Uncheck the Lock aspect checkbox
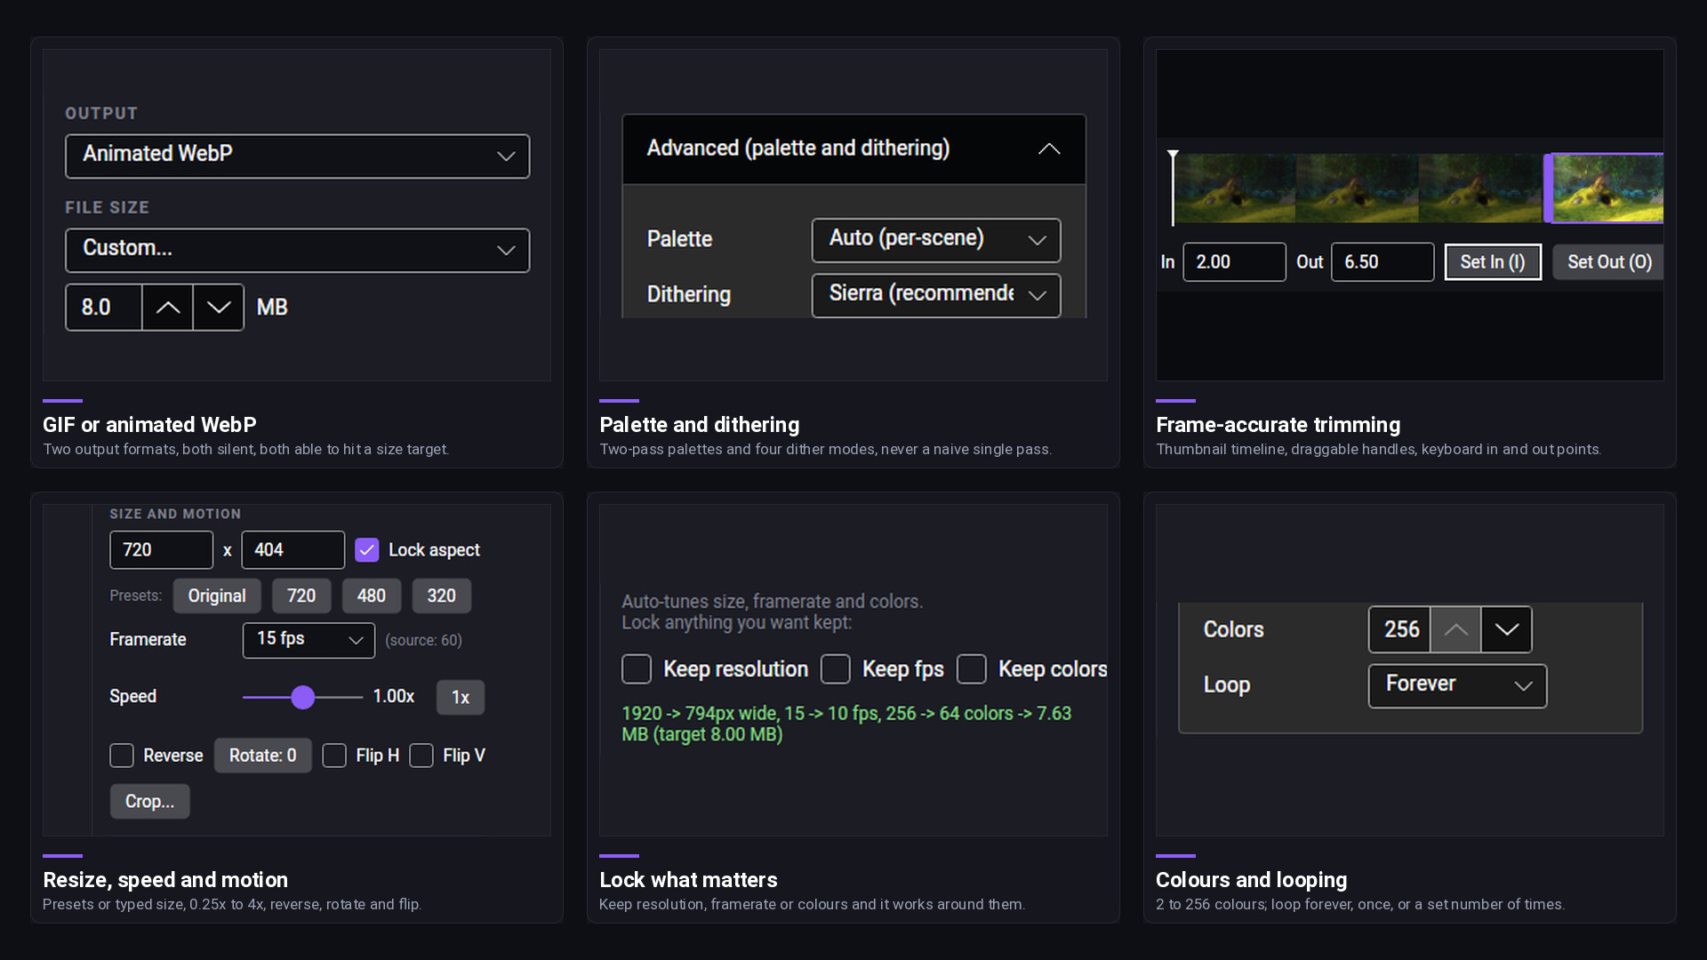Screen dimensions: 1707x960 [366, 550]
